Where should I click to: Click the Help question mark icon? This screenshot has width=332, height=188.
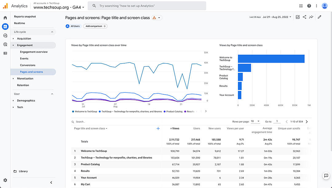tap(308, 6)
